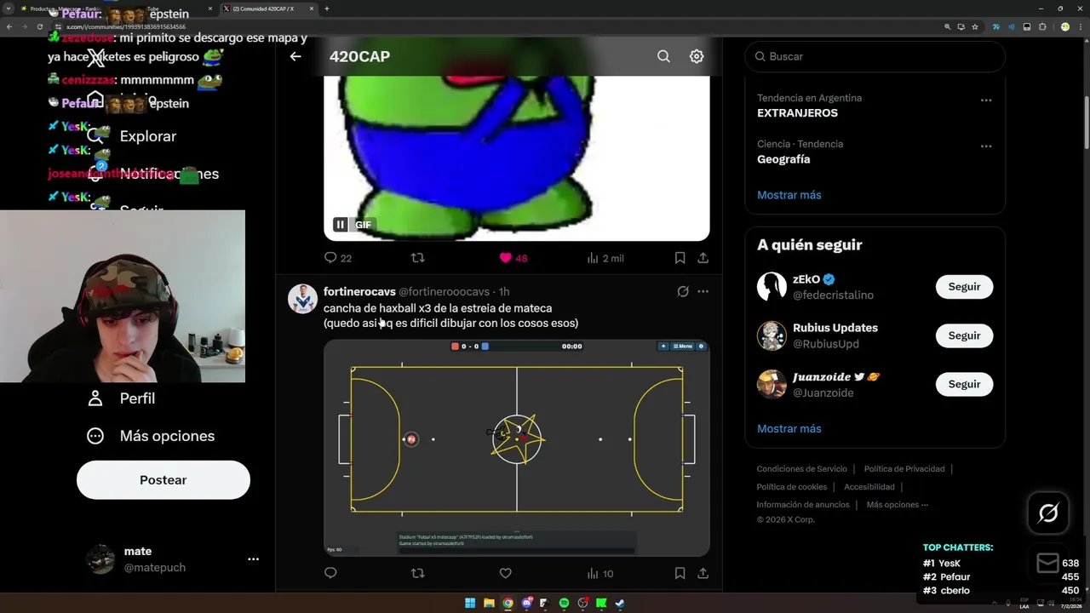Follow Rubius Updates with Seguir button

964,335
